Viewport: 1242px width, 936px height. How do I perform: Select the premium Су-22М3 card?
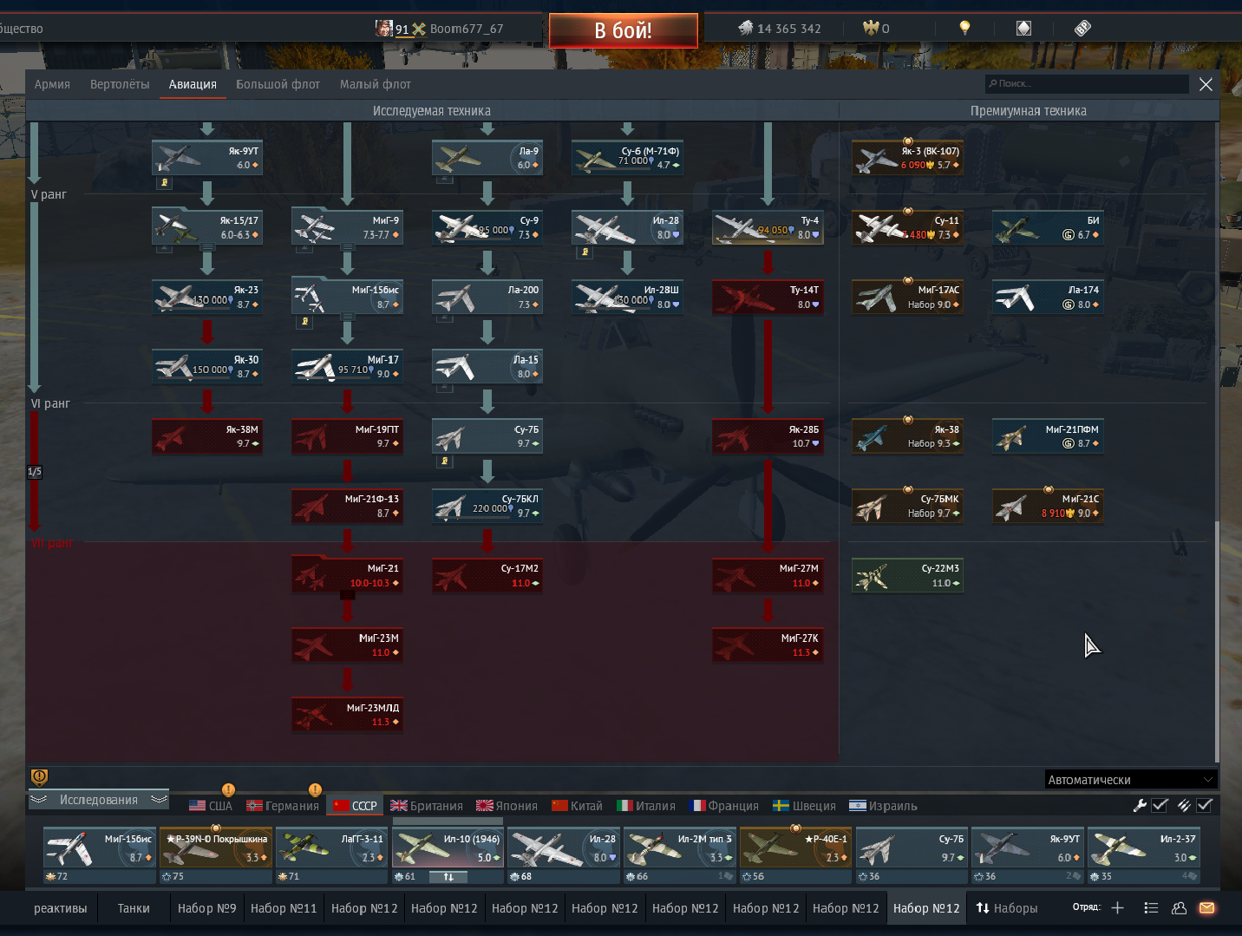[x=907, y=575]
